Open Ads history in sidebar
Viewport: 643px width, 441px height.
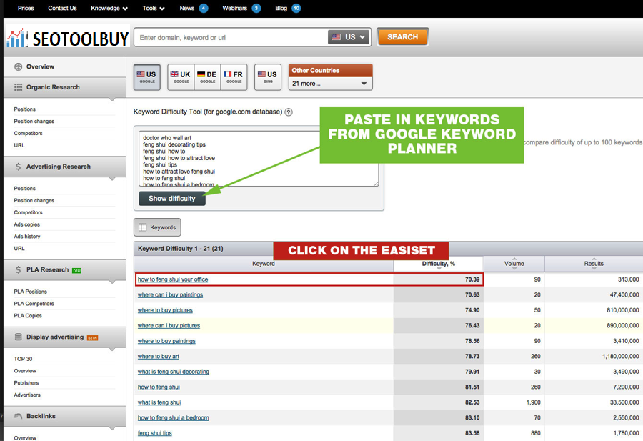tap(27, 237)
